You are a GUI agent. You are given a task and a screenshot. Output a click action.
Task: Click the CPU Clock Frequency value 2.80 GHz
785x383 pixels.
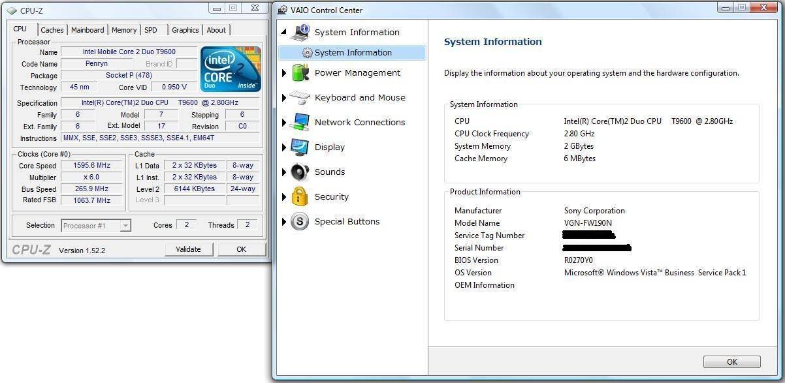click(579, 134)
